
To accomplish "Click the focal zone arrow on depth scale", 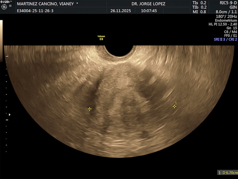I will click(10, 114).
